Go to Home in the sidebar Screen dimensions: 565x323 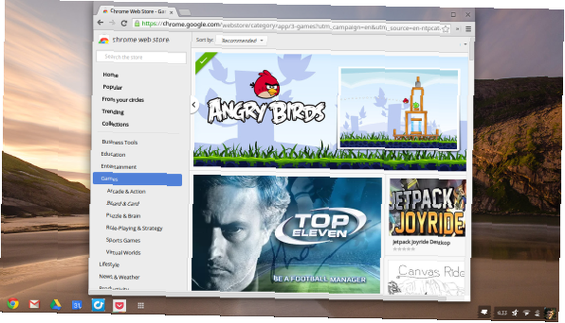(x=110, y=74)
